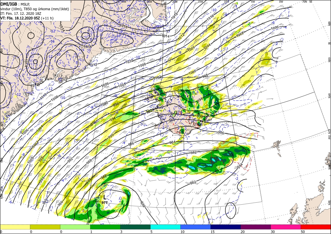Viewport: 331px width, 234px height.
Task: Select the '977' central pressure value
Action: (105, 203)
